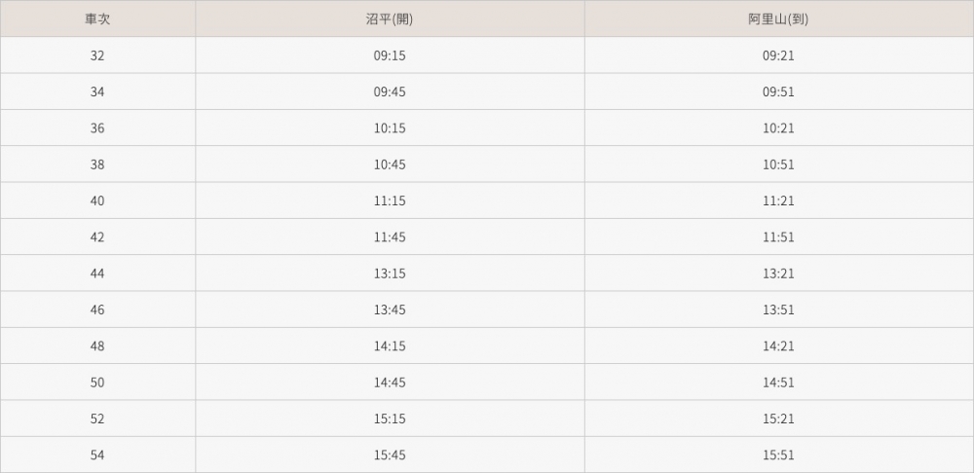Select train number 32 cell
This screenshot has height=473, width=974.
pos(97,55)
